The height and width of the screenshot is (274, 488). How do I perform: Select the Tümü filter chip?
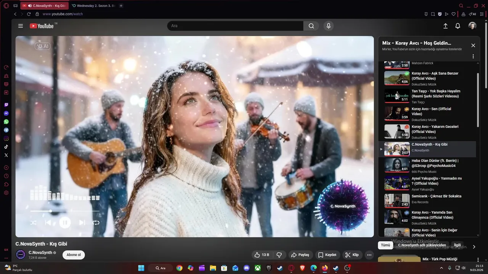coord(385,245)
